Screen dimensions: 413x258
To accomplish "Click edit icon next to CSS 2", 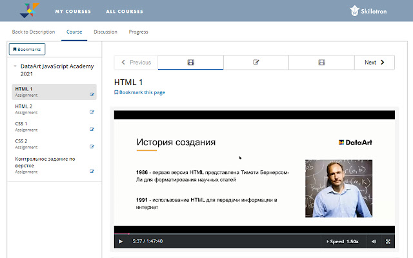I will pos(92,146).
